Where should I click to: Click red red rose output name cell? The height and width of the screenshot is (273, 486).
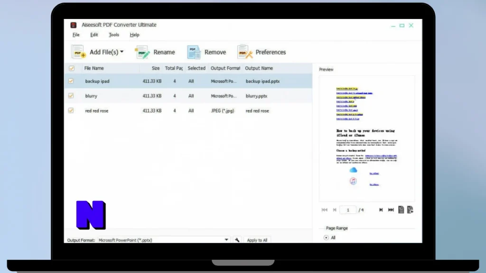click(x=257, y=110)
